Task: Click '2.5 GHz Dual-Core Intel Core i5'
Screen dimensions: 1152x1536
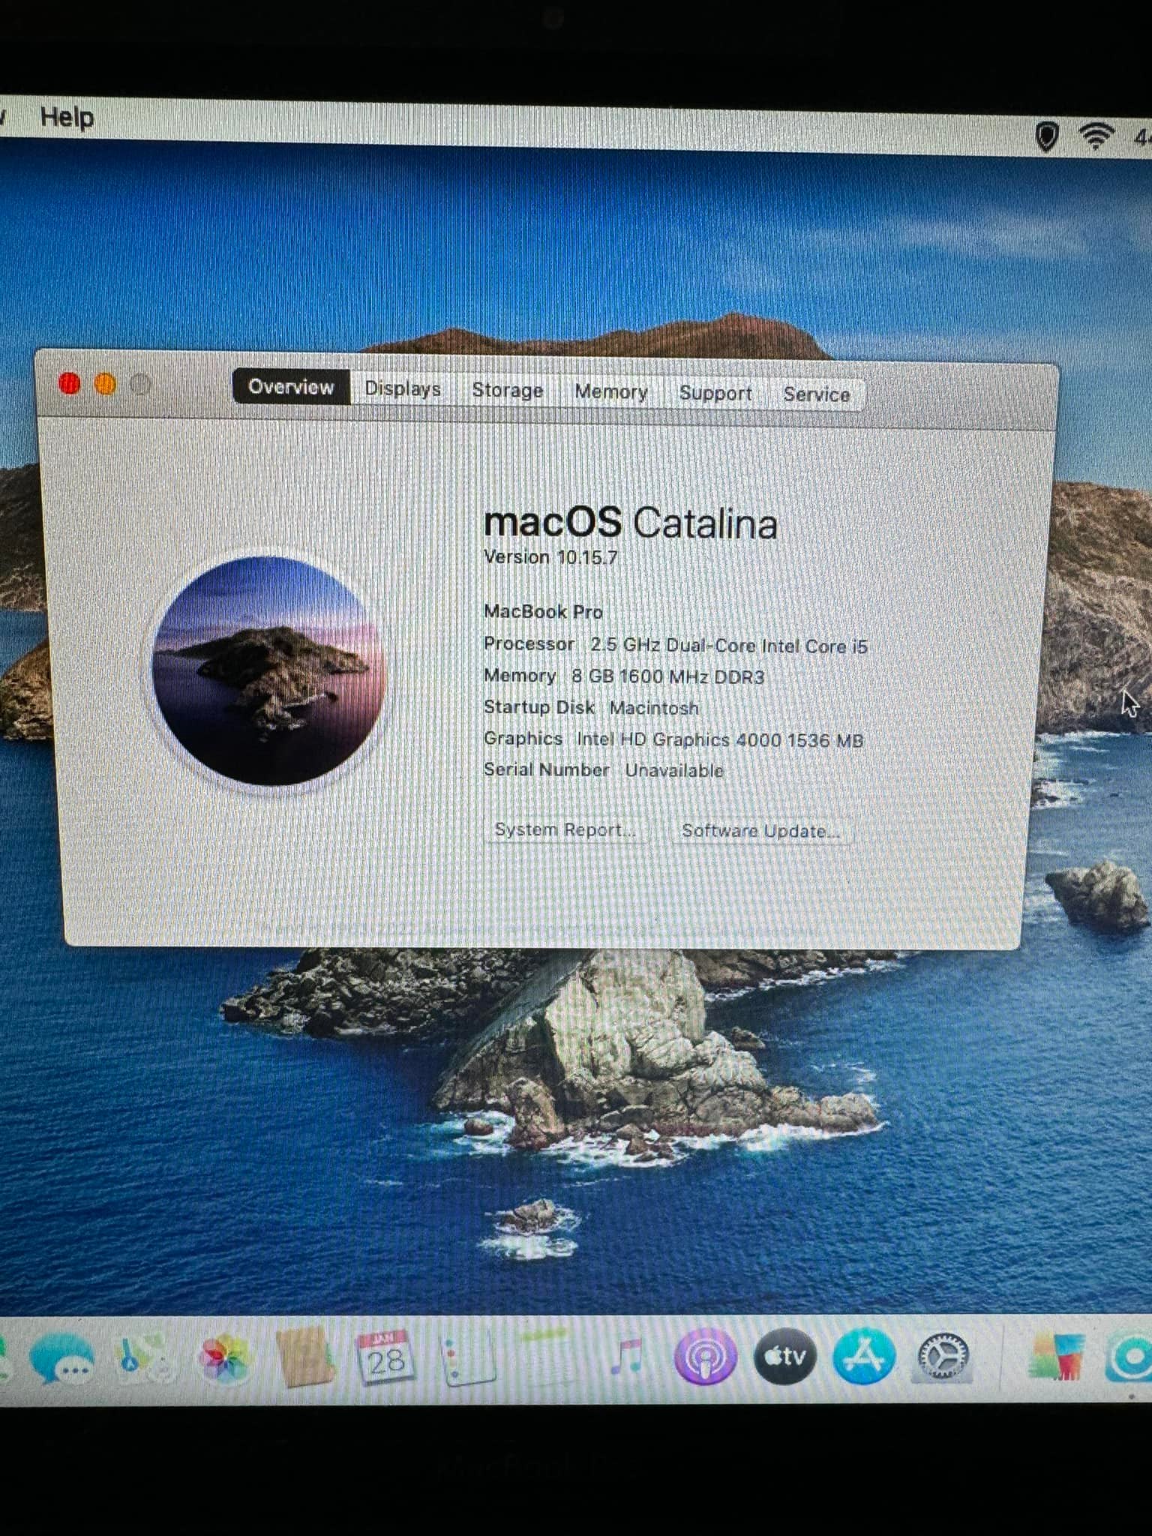Action: pyautogui.click(x=729, y=646)
